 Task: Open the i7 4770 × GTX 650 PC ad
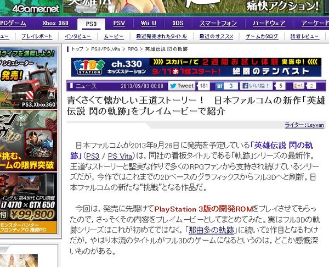29,203
